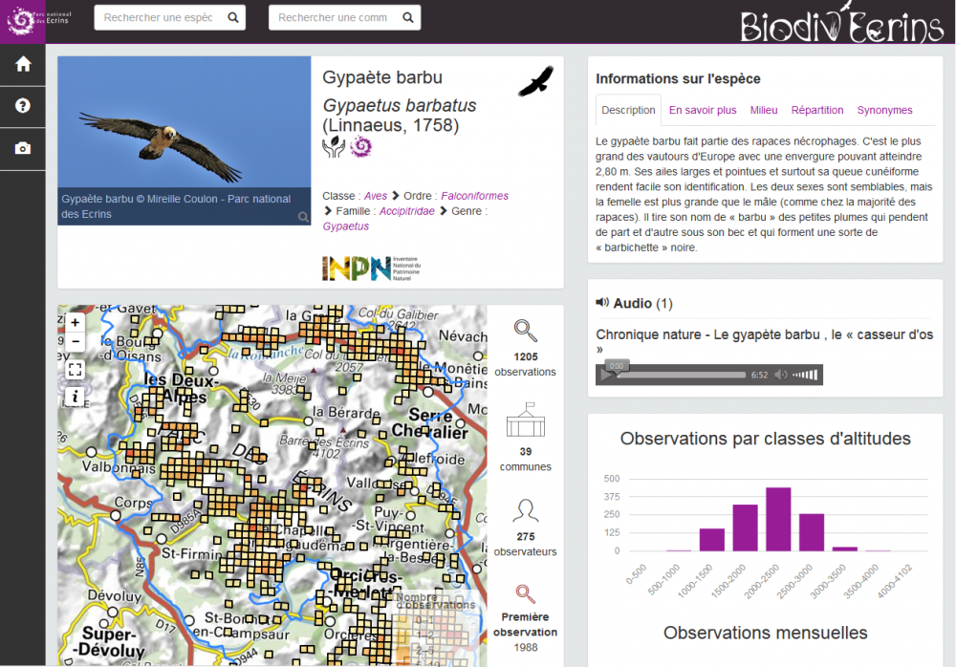
Task: Toggle fullscreen map view
Action: [76, 369]
